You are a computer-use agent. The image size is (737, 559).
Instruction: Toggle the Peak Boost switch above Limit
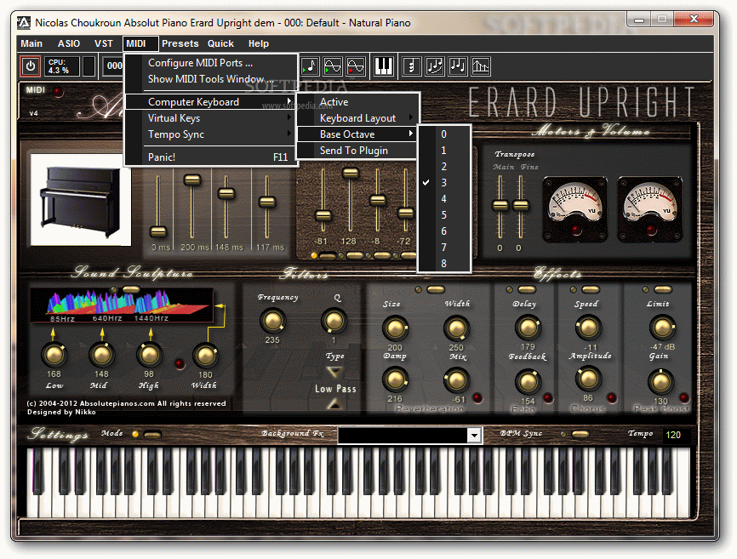click(x=663, y=289)
